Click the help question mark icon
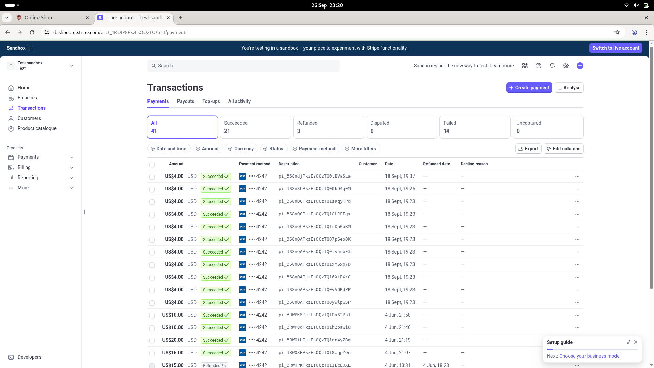This screenshot has height=368, width=654. tap(539, 66)
